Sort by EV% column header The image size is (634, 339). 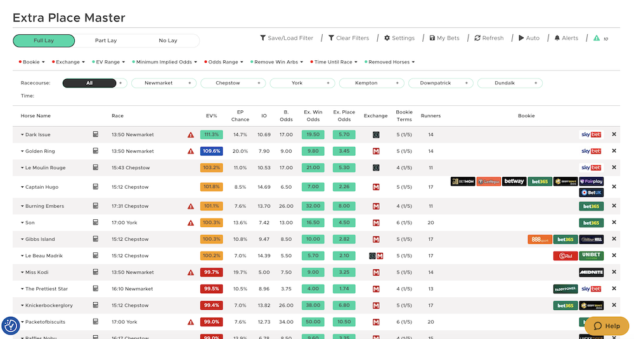tap(212, 115)
